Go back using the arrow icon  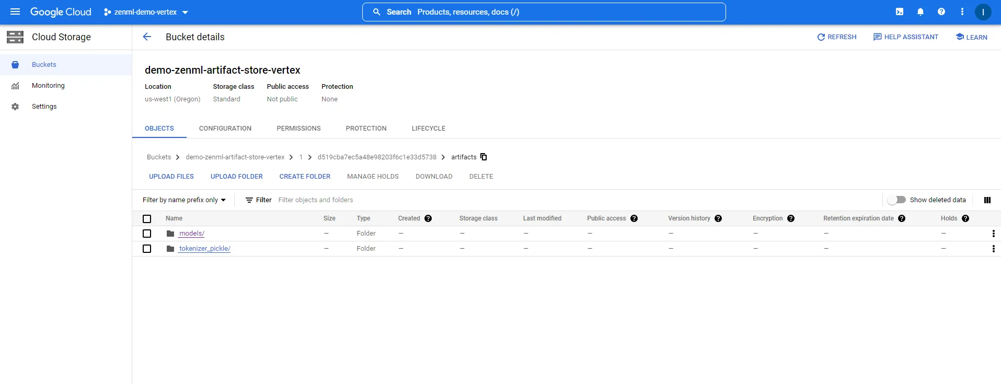coord(147,37)
